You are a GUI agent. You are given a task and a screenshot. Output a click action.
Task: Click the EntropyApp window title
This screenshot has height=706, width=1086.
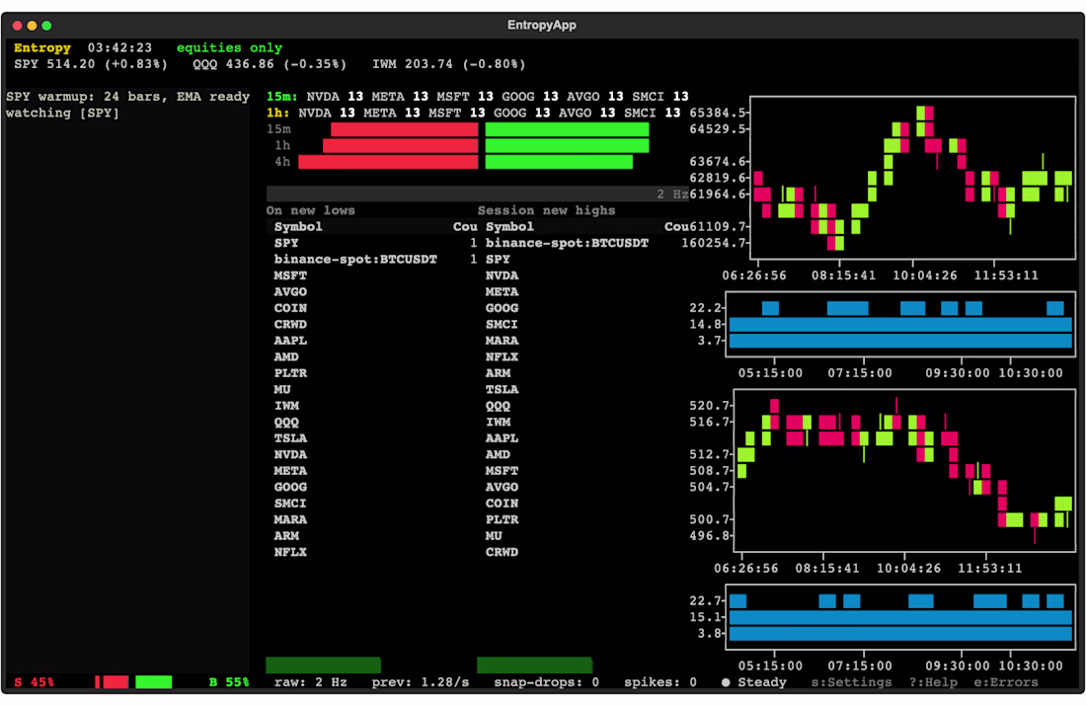point(542,25)
